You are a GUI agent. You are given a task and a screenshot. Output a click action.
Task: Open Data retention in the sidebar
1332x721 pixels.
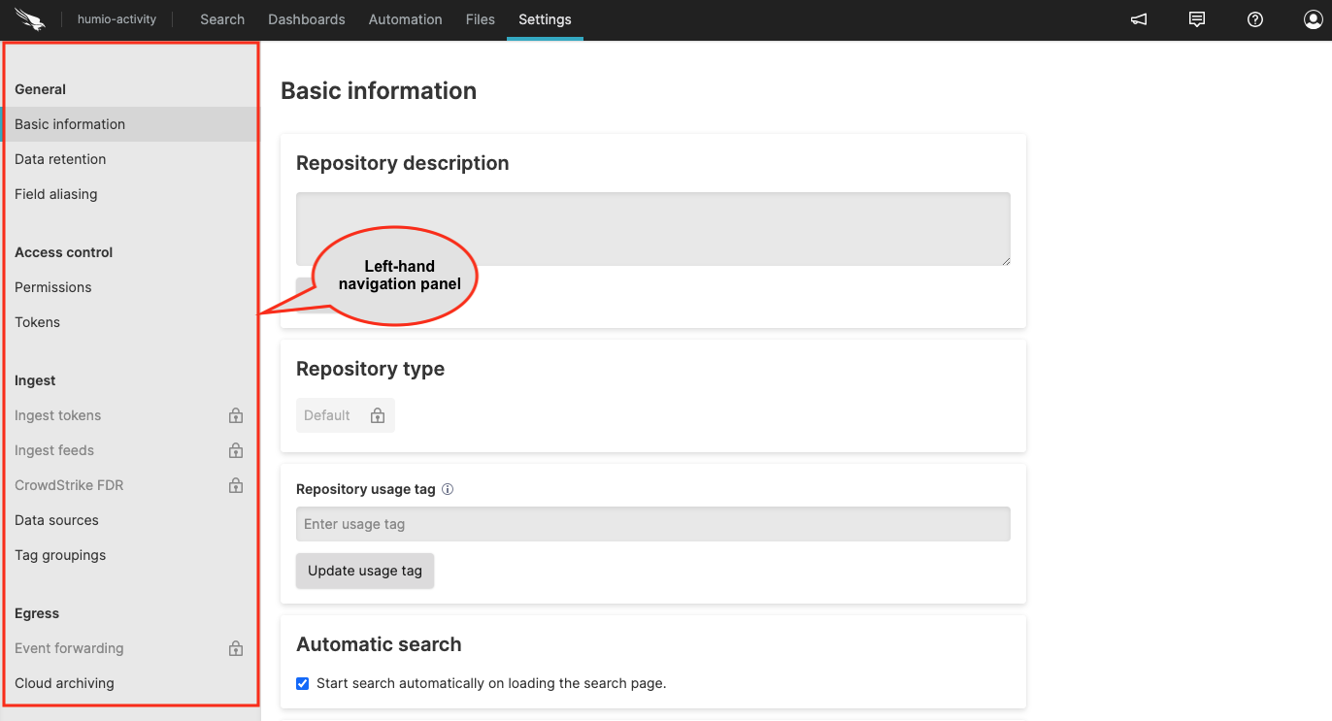pyautogui.click(x=60, y=158)
